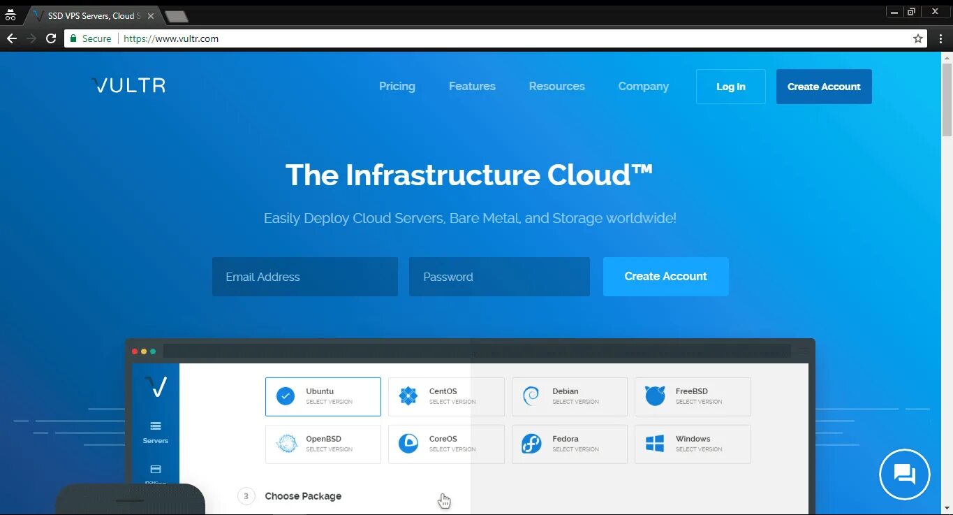
Task: Click the Debian swirl icon
Action: (531, 396)
